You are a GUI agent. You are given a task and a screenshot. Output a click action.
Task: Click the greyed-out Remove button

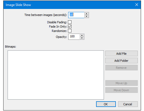point(122,68)
